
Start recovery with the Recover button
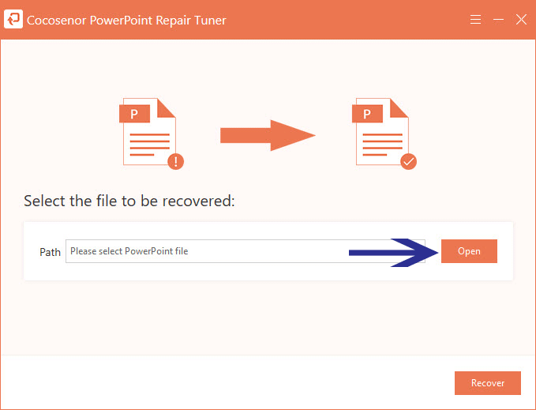(x=488, y=383)
